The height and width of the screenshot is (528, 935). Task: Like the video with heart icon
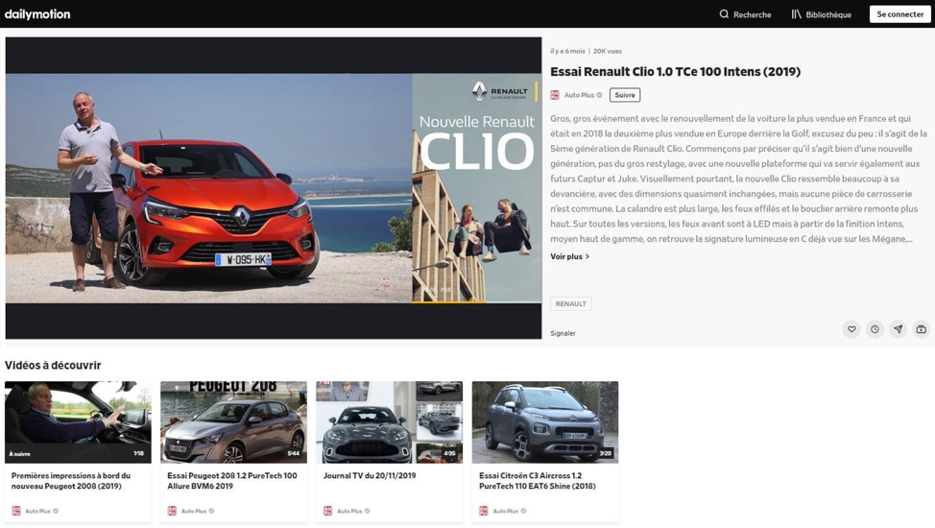point(851,329)
